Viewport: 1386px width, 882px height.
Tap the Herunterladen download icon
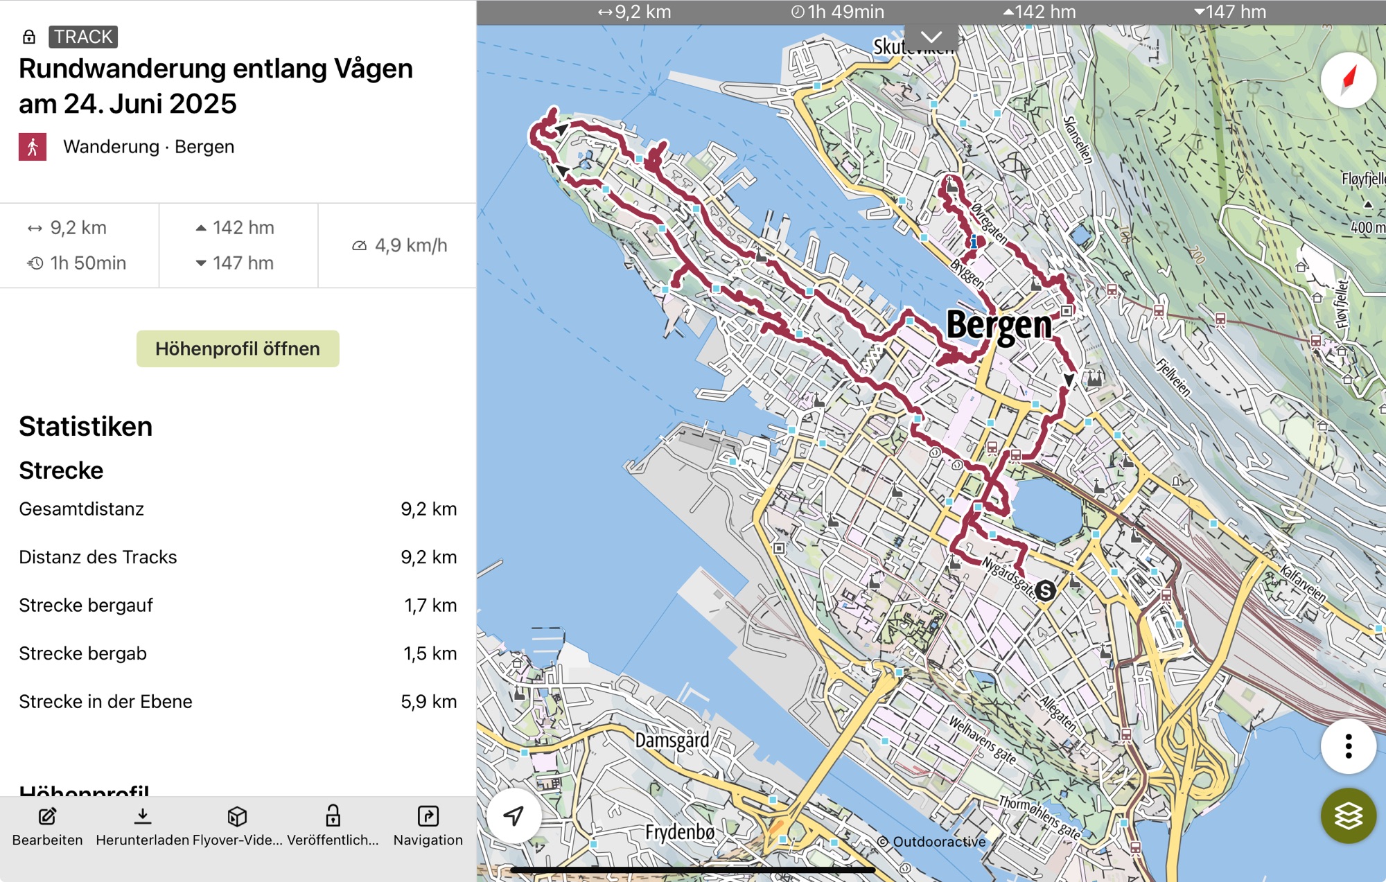point(142,817)
